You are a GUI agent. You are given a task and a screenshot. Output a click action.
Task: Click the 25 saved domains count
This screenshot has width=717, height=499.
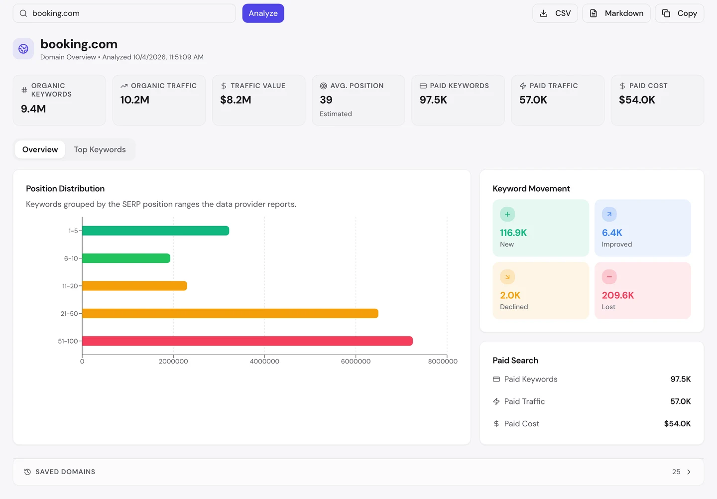pyautogui.click(x=676, y=472)
